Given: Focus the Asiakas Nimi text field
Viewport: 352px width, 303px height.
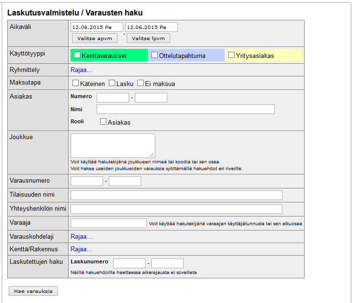Looking at the screenshot, I should click(x=186, y=109).
